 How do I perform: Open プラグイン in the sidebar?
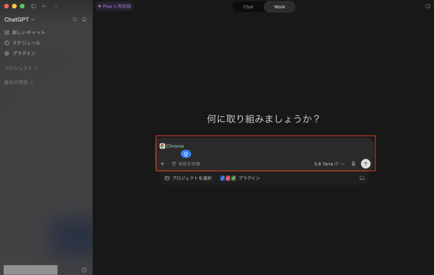[x=20, y=53]
